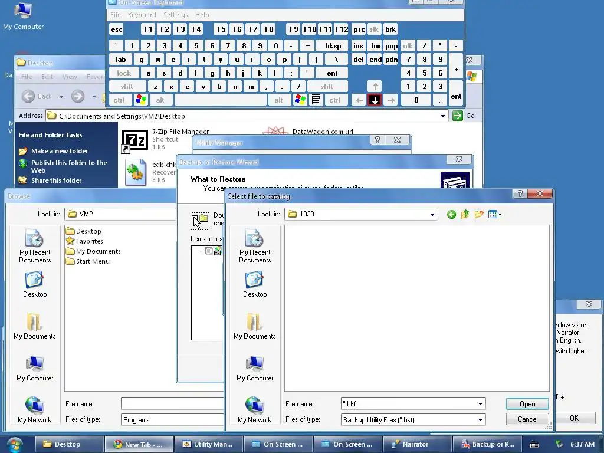Click the psc key on On-Screen Keyboard

point(359,29)
